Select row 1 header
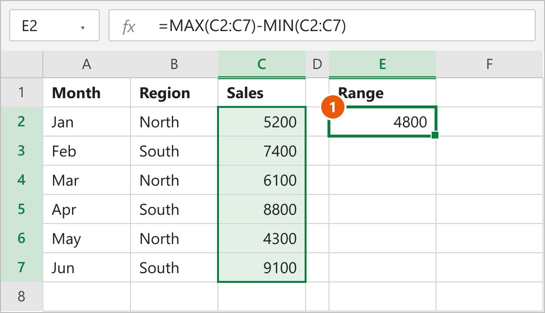This screenshot has height=313, width=545. (21, 93)
